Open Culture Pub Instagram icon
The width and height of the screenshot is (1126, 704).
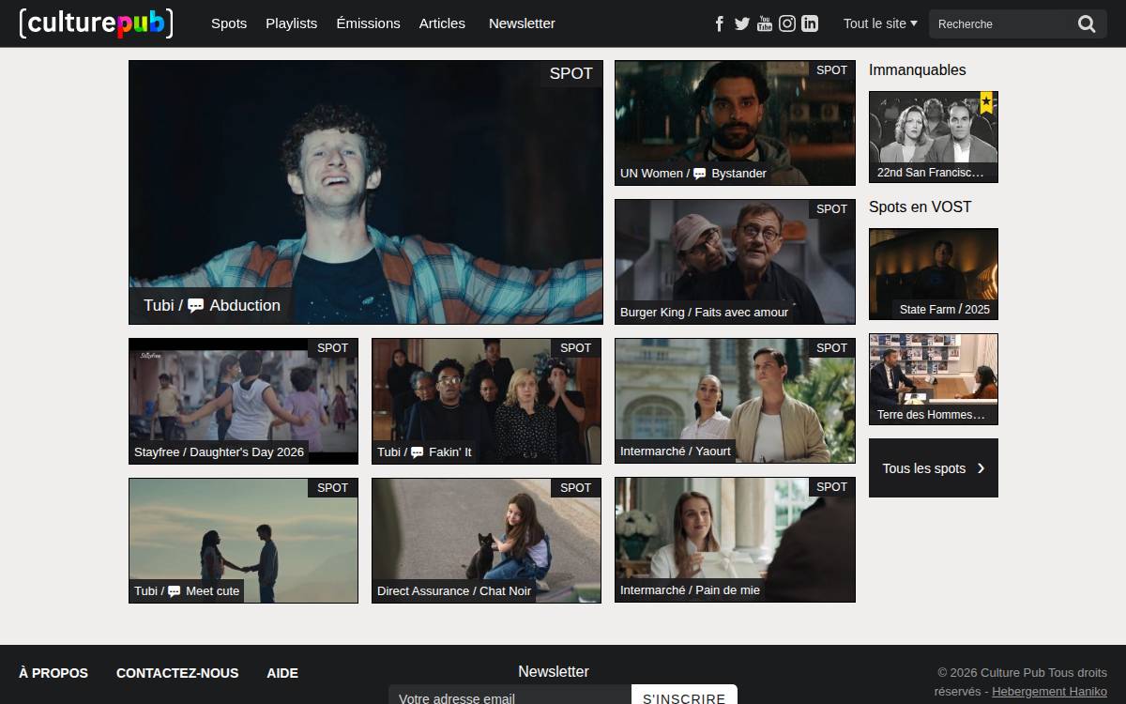click(x=787, y=23)
